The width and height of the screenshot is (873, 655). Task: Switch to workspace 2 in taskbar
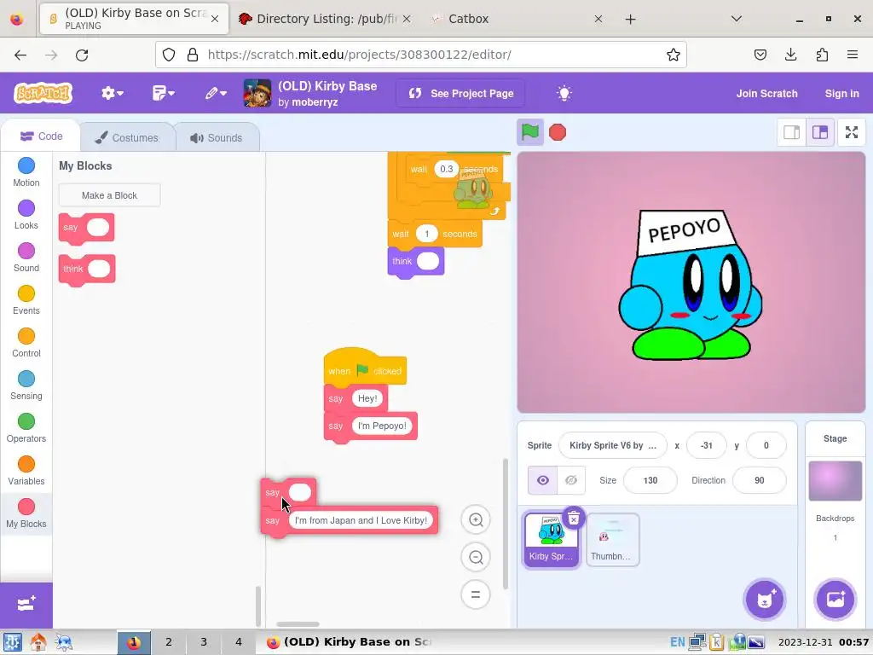click(169, 642)
